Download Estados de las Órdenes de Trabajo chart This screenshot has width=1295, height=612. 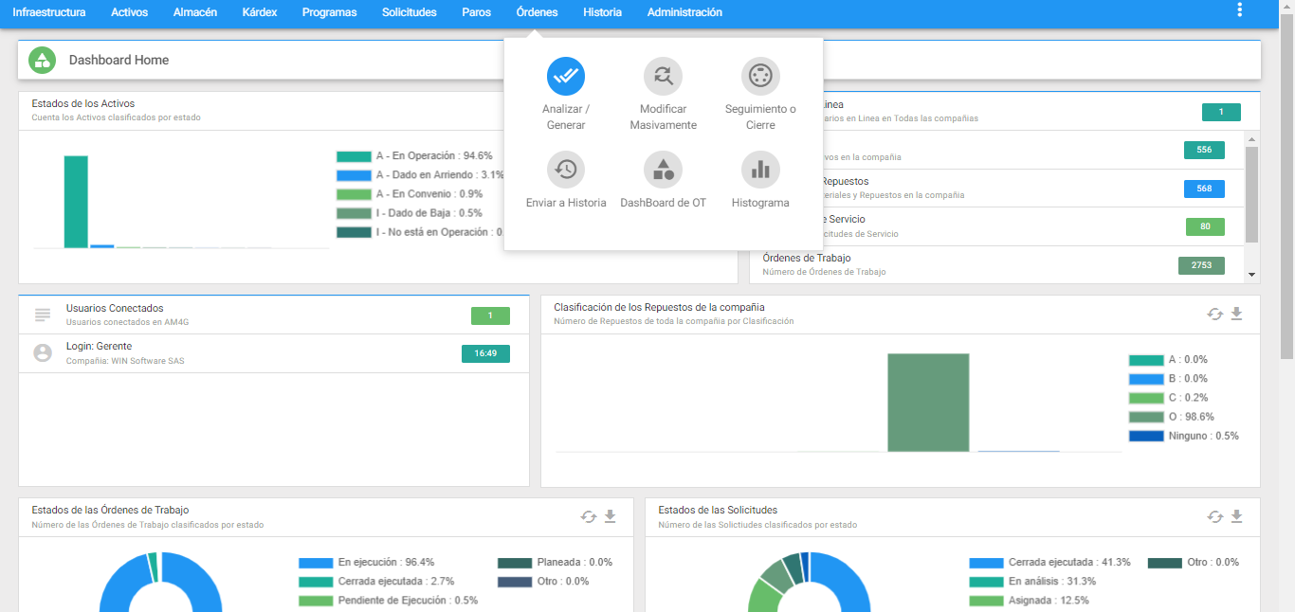tap(610, 516)
